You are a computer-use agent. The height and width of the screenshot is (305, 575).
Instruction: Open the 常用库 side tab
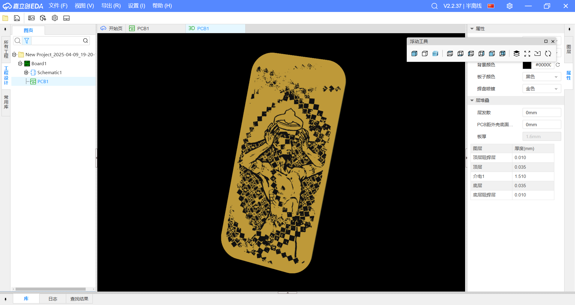tap(6, 102)
